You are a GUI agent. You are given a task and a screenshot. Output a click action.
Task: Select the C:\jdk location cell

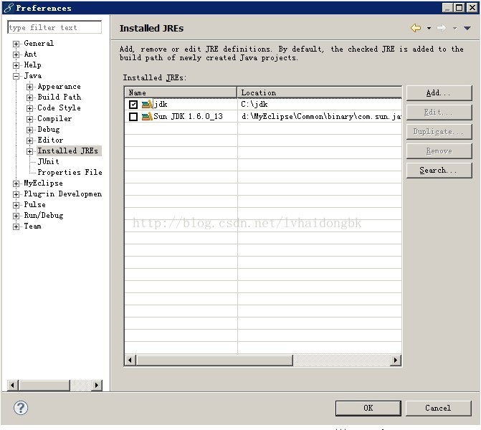[x=319, y=105]
